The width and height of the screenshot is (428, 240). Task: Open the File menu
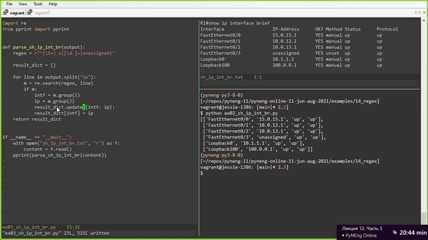(x=9, y=4)
